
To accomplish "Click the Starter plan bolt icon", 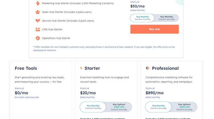I will (81, 68).
